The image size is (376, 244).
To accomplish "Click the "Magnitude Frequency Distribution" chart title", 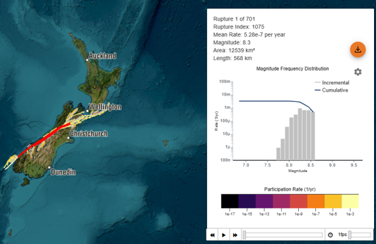I will click(292, 69).
